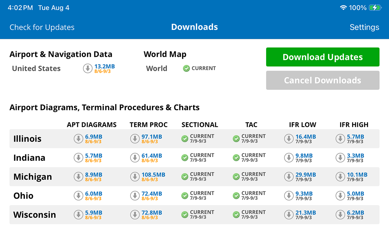Download Michigan IFR Low arrow icon

(289, 177)
